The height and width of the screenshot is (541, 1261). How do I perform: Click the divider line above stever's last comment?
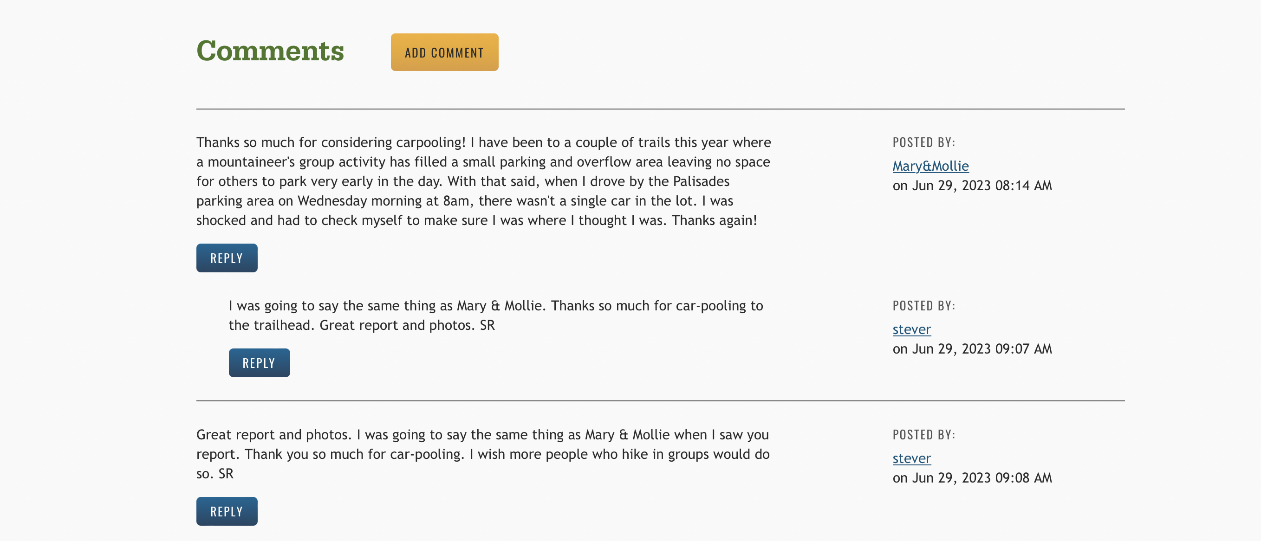pos(660,401)
